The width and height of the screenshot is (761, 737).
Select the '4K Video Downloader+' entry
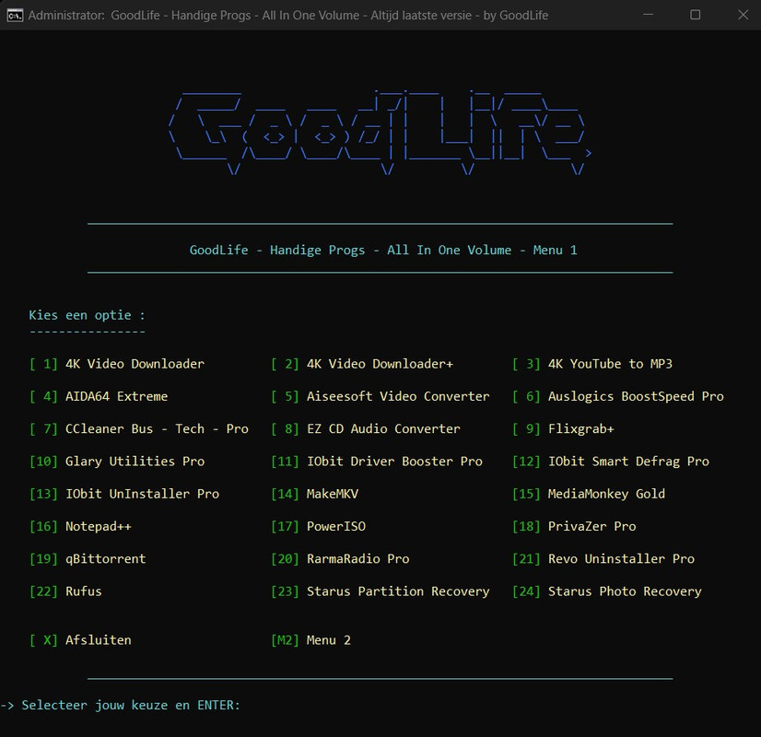pyautogui.click(x=362, y=364)
